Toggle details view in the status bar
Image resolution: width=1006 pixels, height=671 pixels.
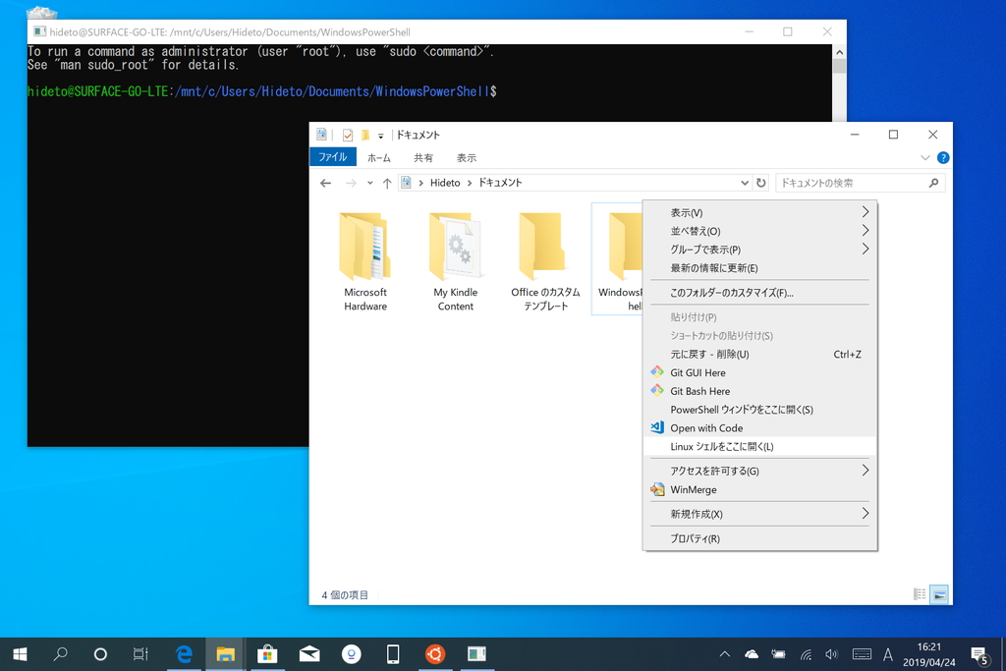(x=920, y=594)
